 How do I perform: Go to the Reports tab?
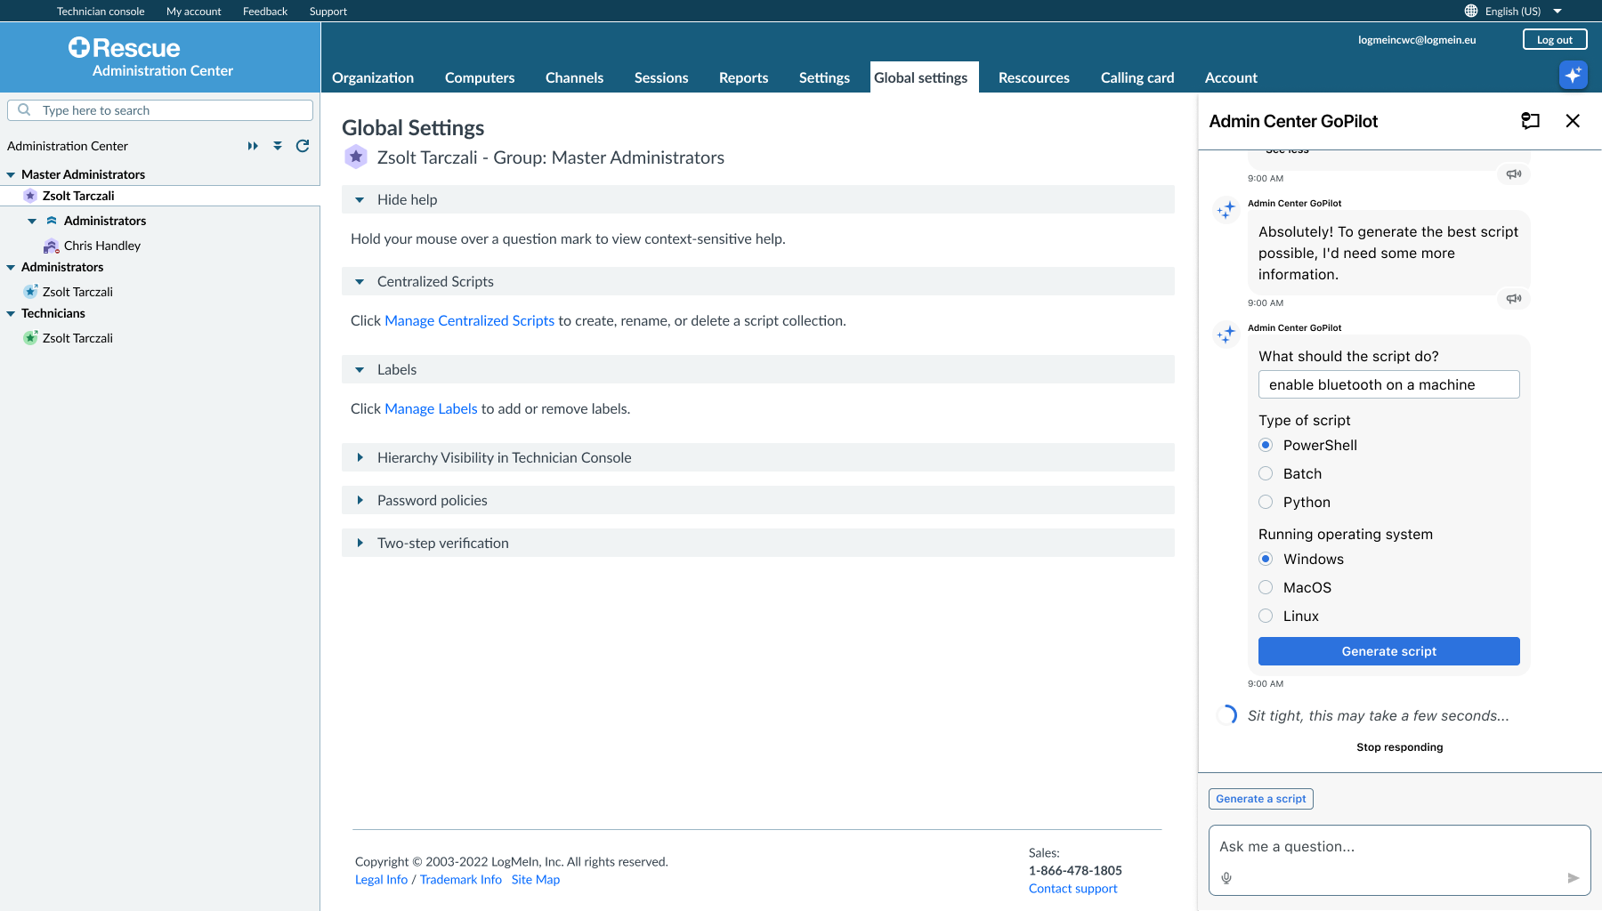pyautogui.click(x=743, y=77)
